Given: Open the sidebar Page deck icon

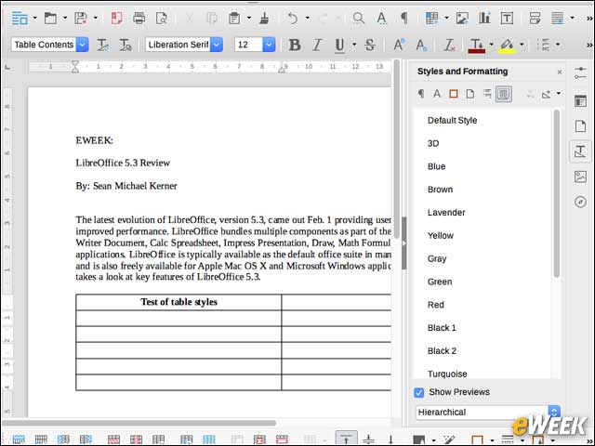Looking at the screenshot, I should click(x=580, y=126).
